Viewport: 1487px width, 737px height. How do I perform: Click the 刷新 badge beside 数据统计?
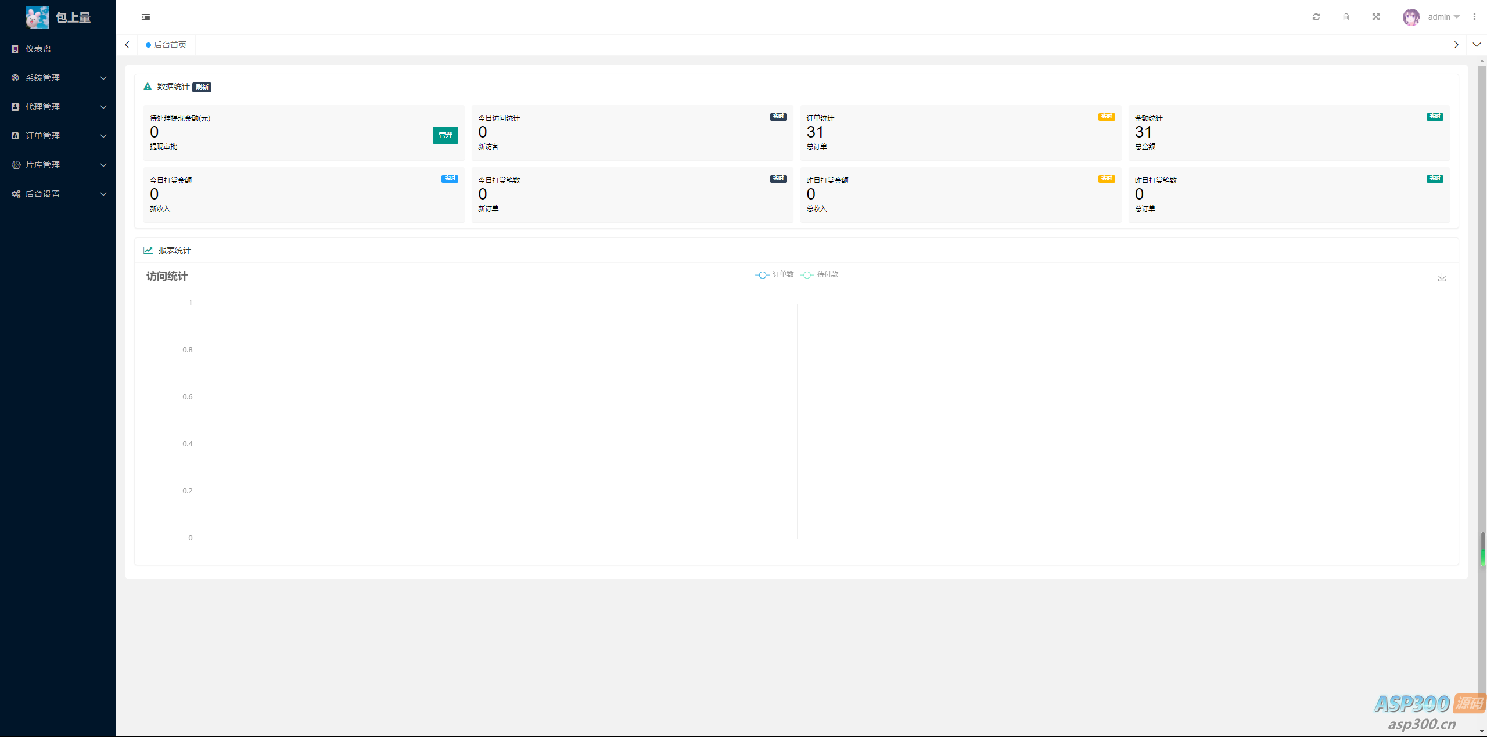[x=202, y=87]
